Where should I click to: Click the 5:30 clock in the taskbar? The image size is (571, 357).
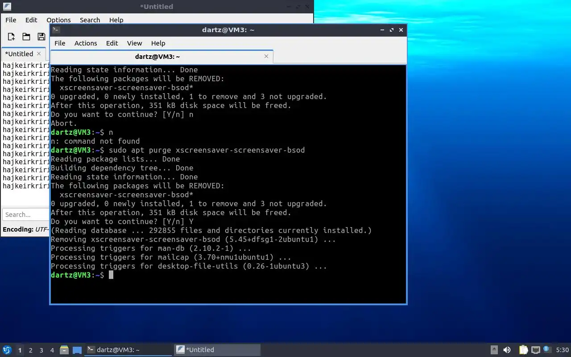[562, 350]
